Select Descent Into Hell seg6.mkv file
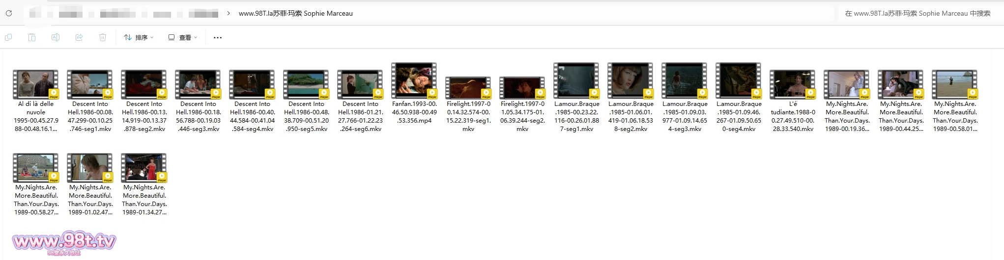This screenshot has width=1004, height=260. point(360,84)
